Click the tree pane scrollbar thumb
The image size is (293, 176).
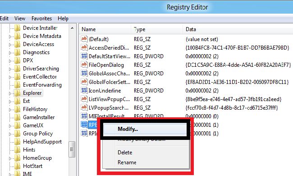click(72, 149)
